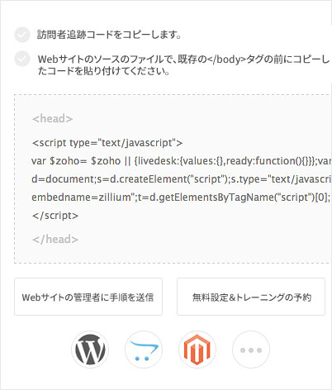Click the 訪問者追跡コードをコピーします step text
Viewport: 332px width, 390px height.
109,35
